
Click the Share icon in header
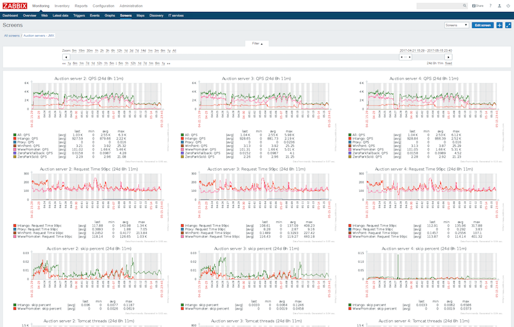[478, 6]
